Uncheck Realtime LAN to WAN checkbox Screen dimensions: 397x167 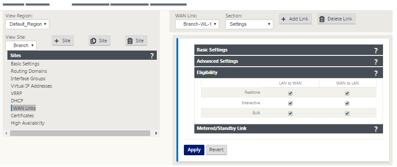[x=290, y=93]
